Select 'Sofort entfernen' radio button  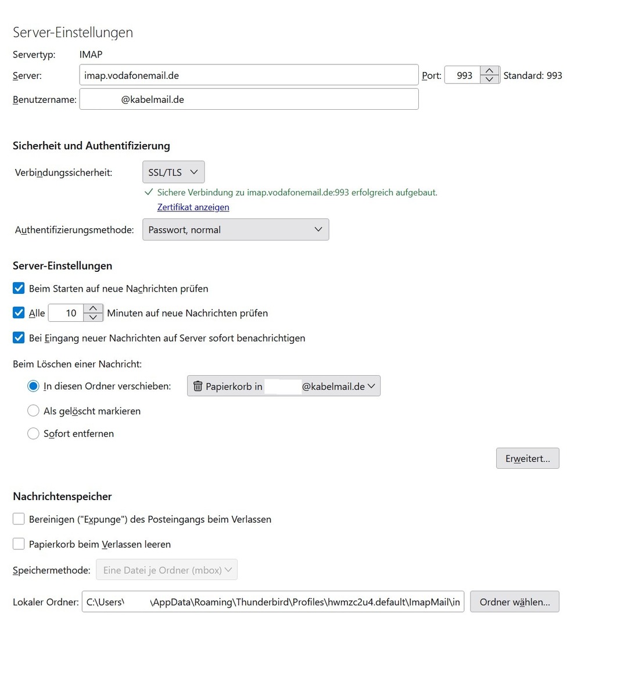33,433
